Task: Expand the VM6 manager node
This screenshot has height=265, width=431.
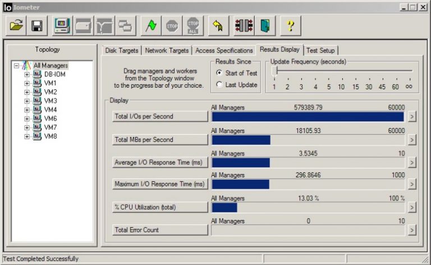Action: [27, 118]
